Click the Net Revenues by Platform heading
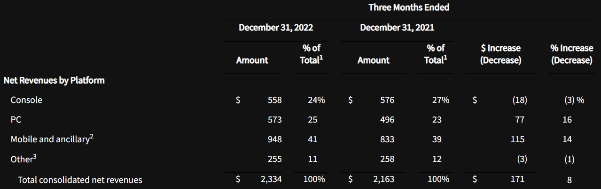This screenshot has height=189, width=601. pos(54,80)
